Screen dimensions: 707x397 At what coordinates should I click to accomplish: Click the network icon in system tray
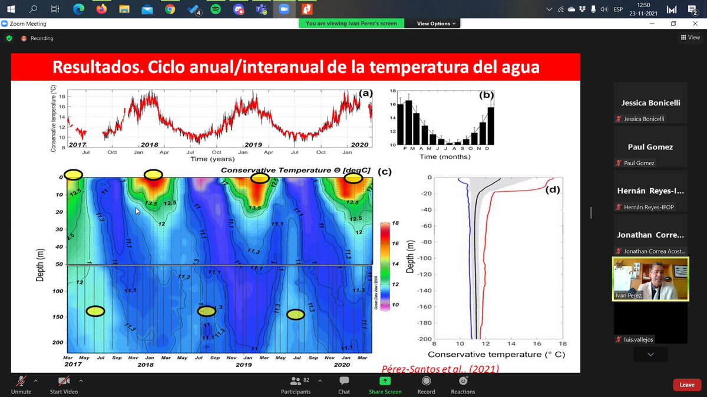[561, 9]
